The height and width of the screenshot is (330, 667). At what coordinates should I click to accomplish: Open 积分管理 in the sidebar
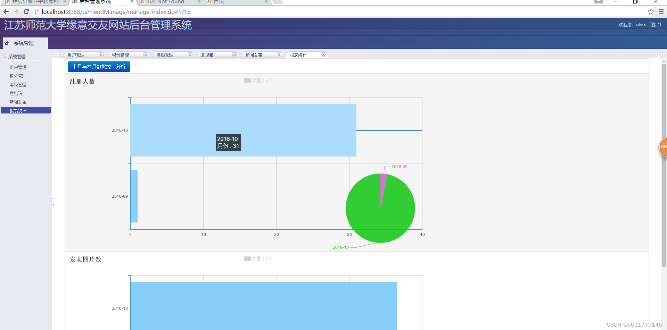click(18, 76)
